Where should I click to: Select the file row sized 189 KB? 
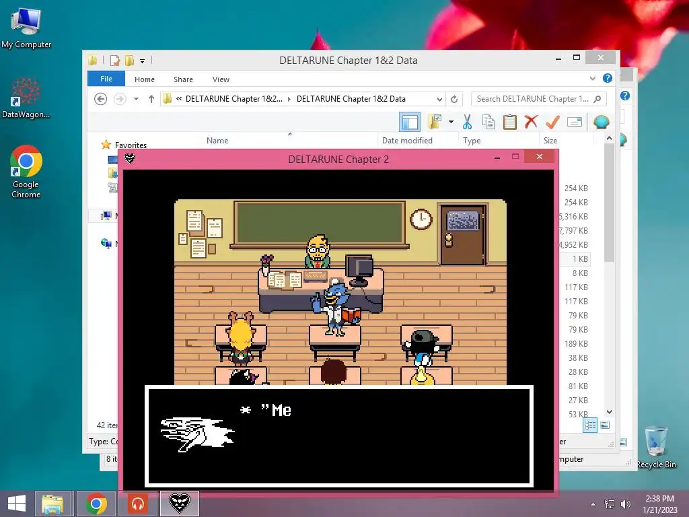575,344
